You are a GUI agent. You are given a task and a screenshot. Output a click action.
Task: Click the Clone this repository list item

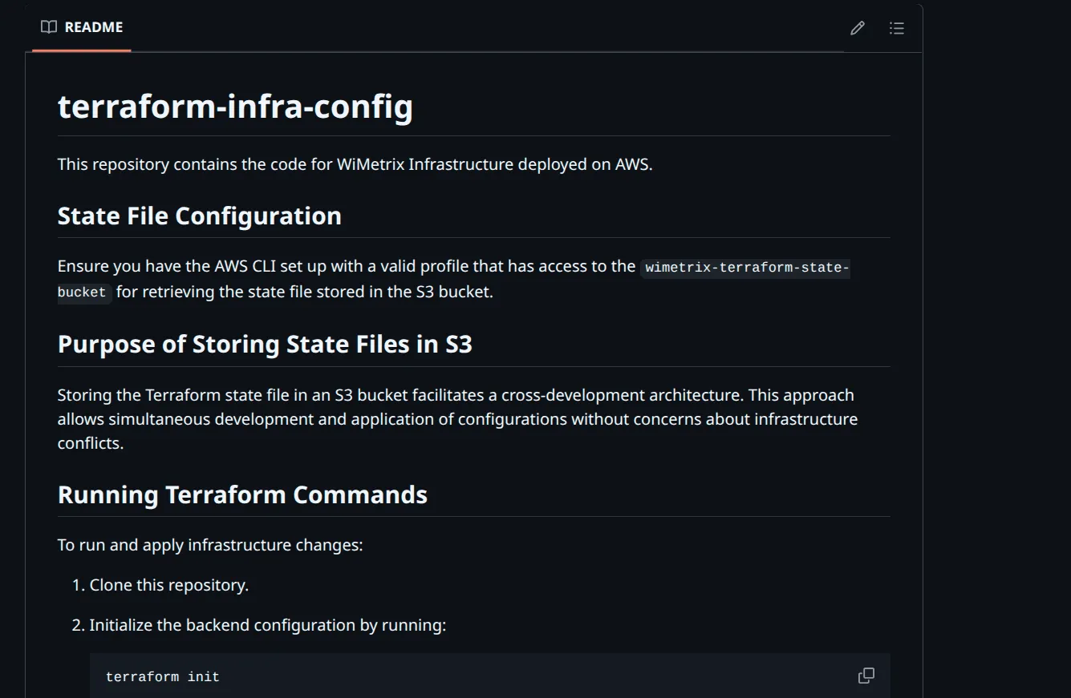[168, 584]
